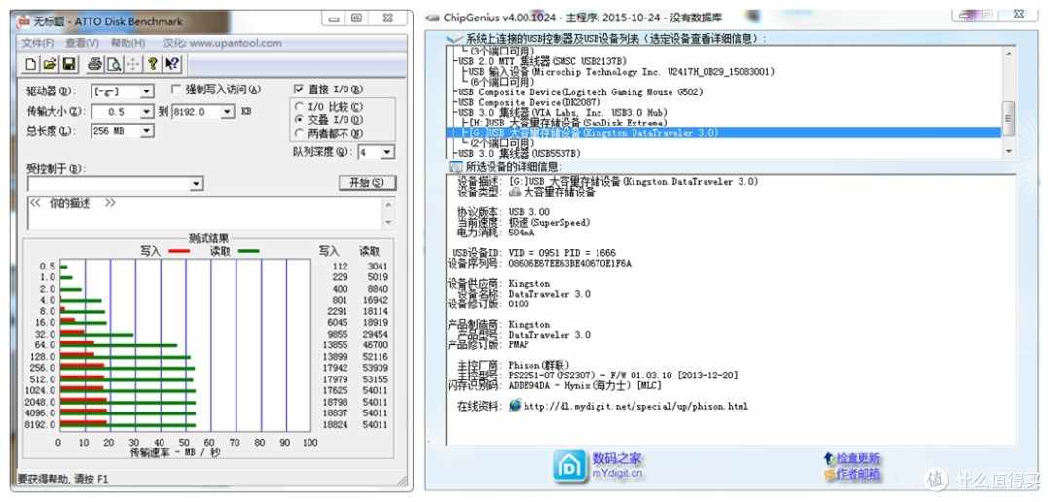
Task: Click the icon beside USB控制器及USB设备列表 header
Action: click(455, 39)
